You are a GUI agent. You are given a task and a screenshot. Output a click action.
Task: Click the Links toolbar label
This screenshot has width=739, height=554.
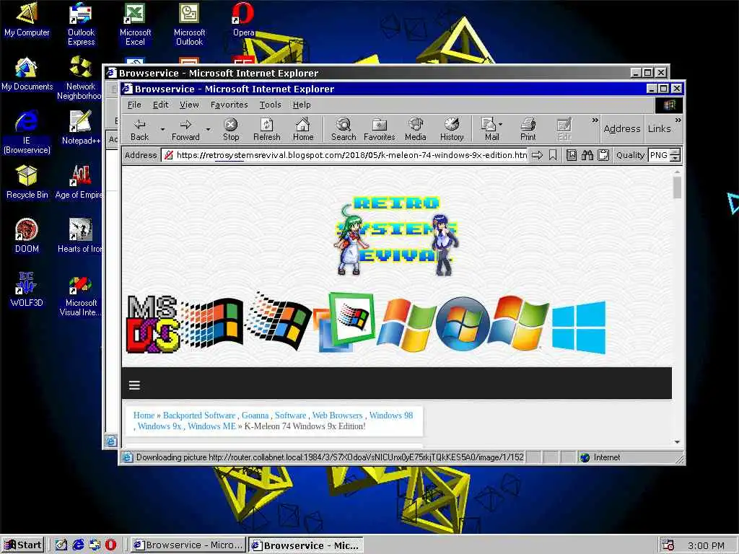pos(659,128)
